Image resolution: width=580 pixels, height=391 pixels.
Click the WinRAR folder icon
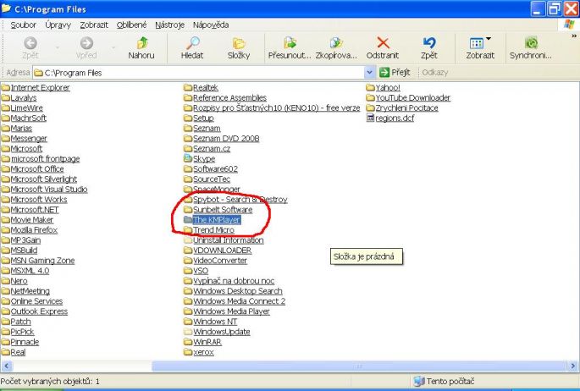point(188,342)
